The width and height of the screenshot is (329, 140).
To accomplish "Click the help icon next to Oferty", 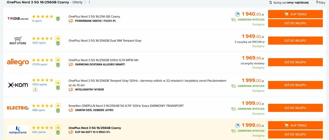I will [x=85, y=2].
